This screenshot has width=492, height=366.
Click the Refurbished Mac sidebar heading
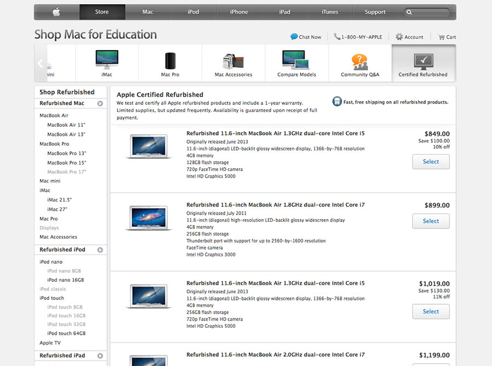(x=62, y=103)
